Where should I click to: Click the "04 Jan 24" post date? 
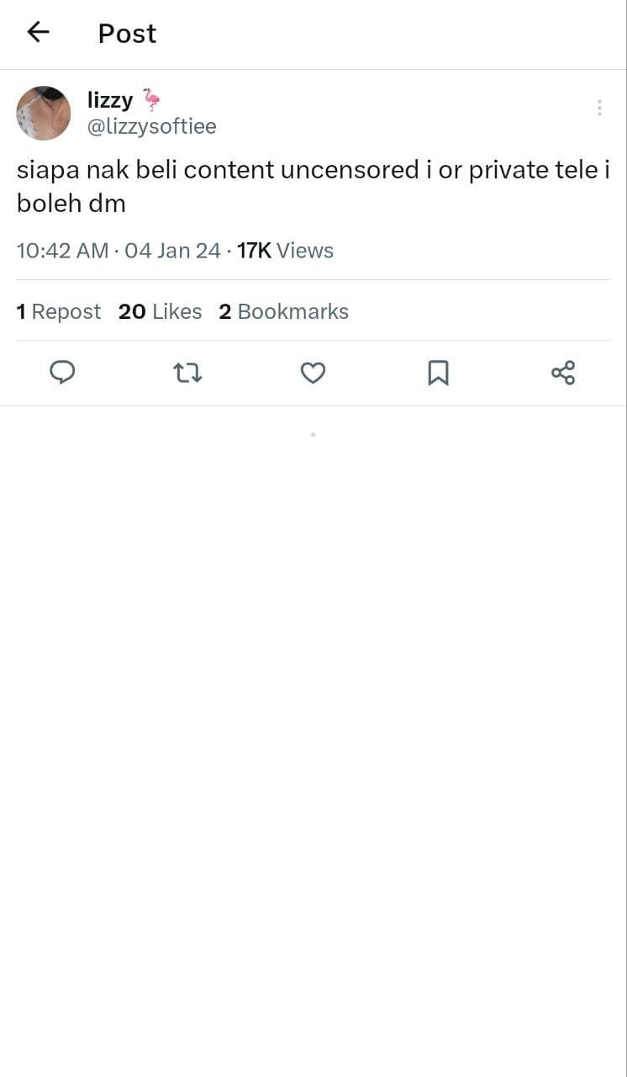(172, 251)
